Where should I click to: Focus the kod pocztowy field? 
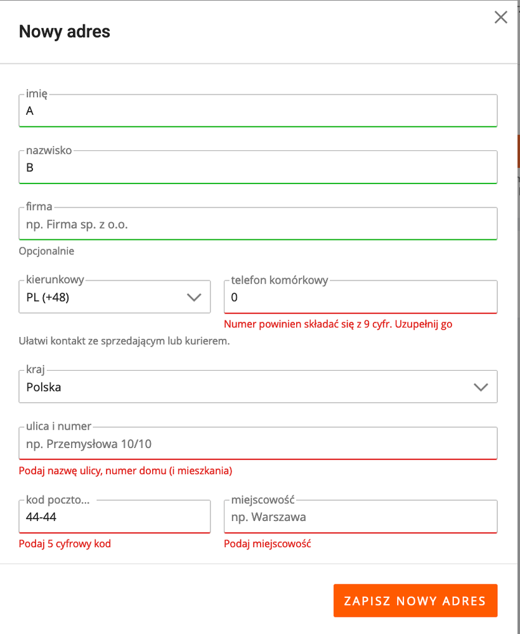click(115, 517)
